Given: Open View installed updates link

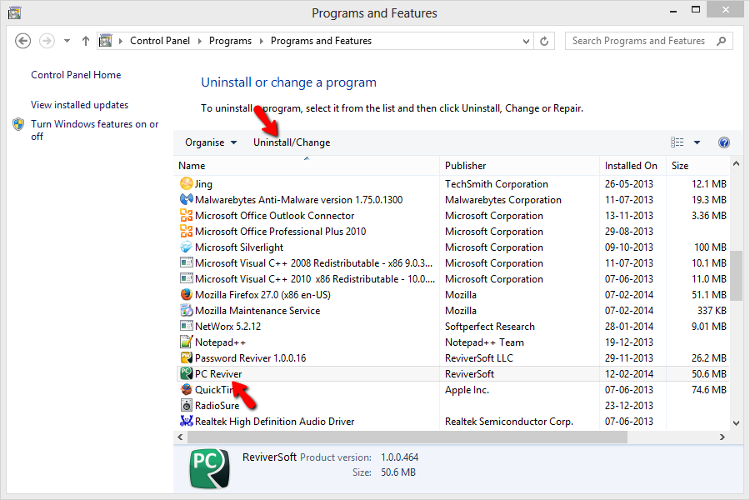Looking at the screenshot, I should [80, 105].
